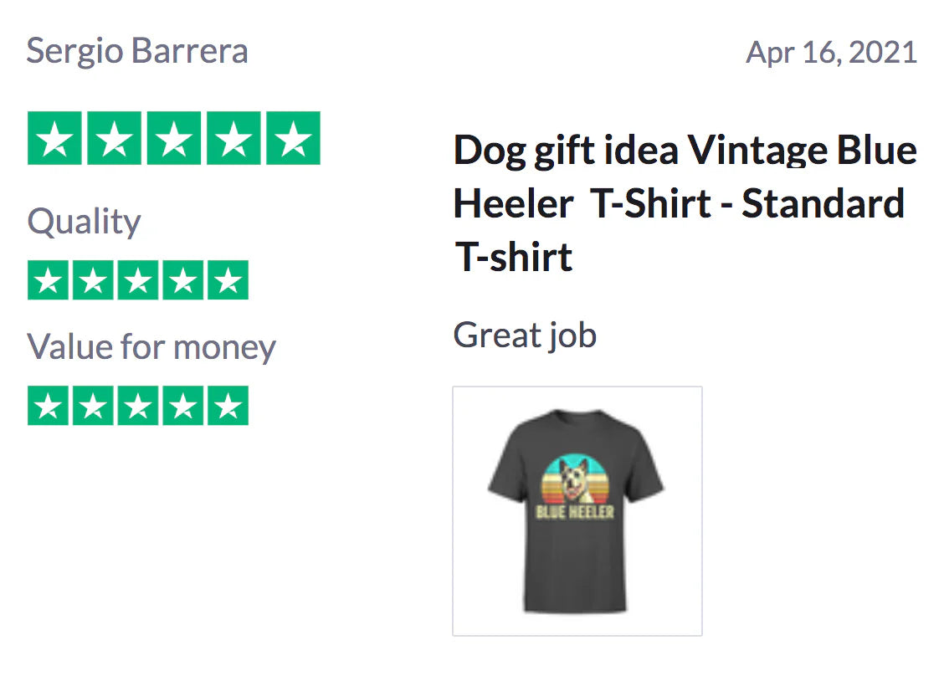This screenshot has height=676, width=944.
Task: Click the Apr 16, 2021 review date
Action: pos(831,53)
